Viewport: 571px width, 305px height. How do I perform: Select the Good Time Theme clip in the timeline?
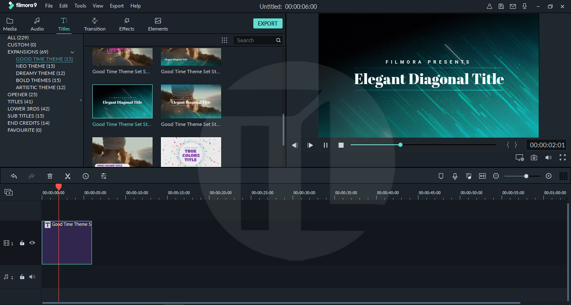pyautogui.click(x=67, y=243)
